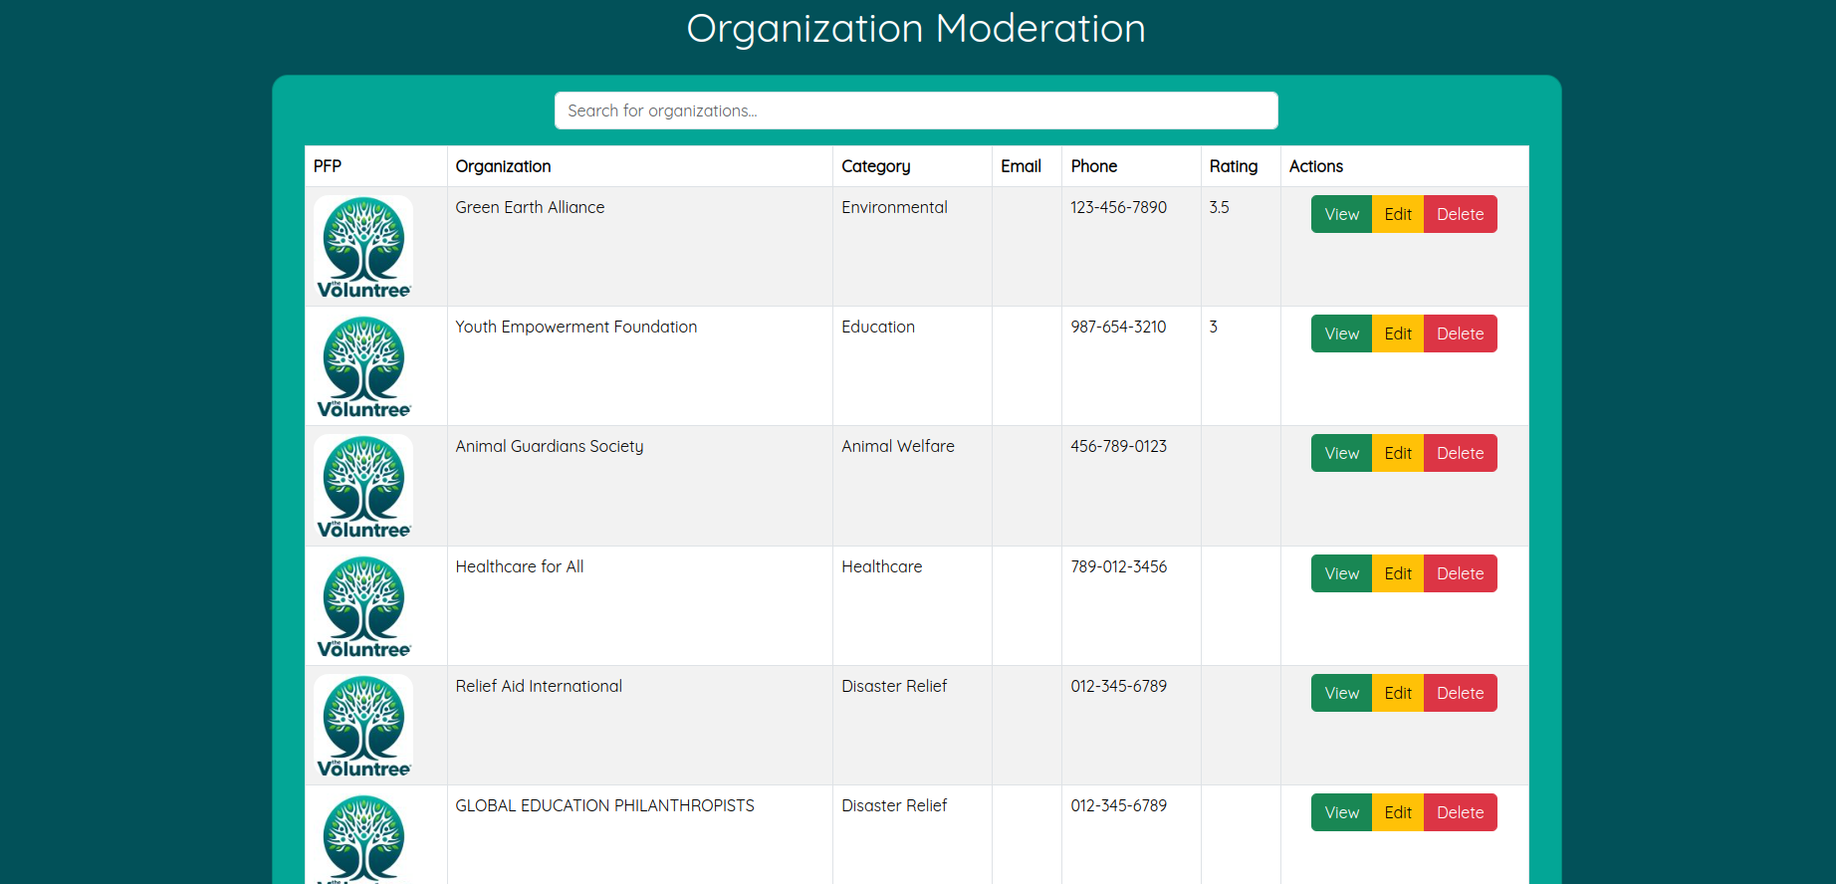
Task: Click the Youth Empowerment Foundation logo image
Action: tap(363, 366)
